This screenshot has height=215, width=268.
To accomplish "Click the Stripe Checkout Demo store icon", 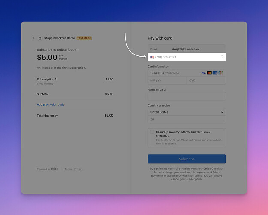I will [39, 38].
